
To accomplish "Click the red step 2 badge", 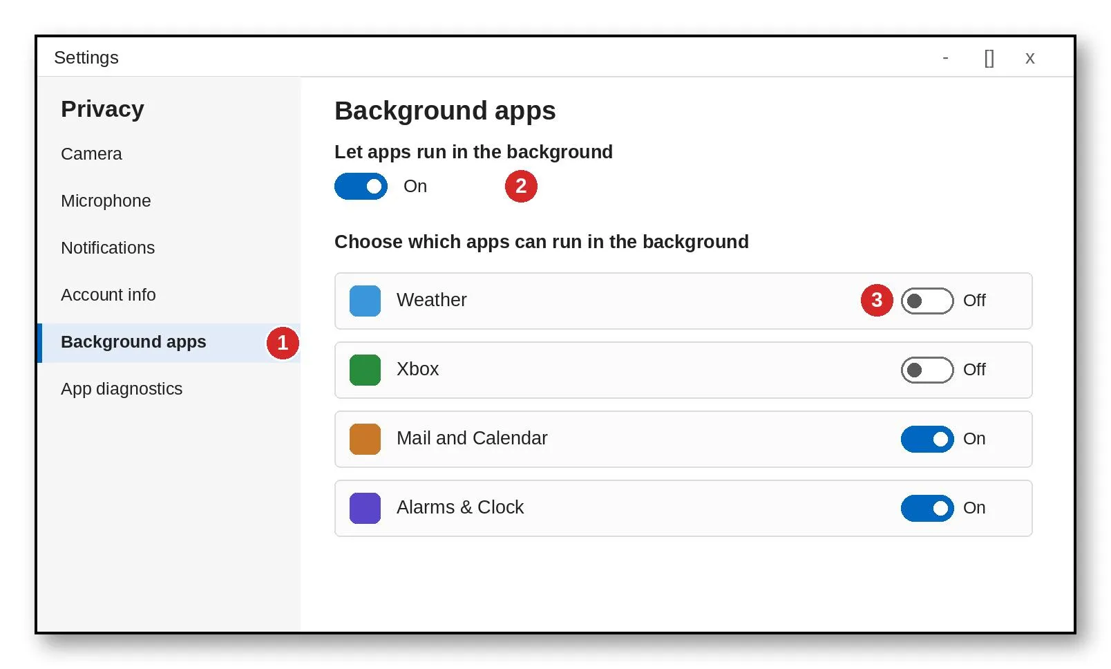I will 521,186.
